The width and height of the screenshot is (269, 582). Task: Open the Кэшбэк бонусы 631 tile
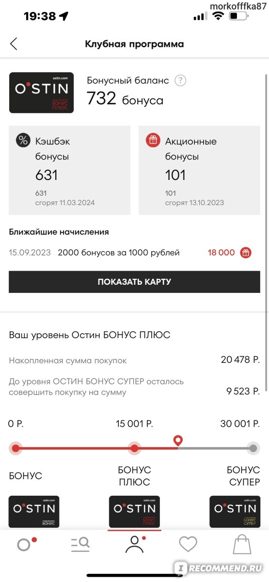(x=70, y=170)
